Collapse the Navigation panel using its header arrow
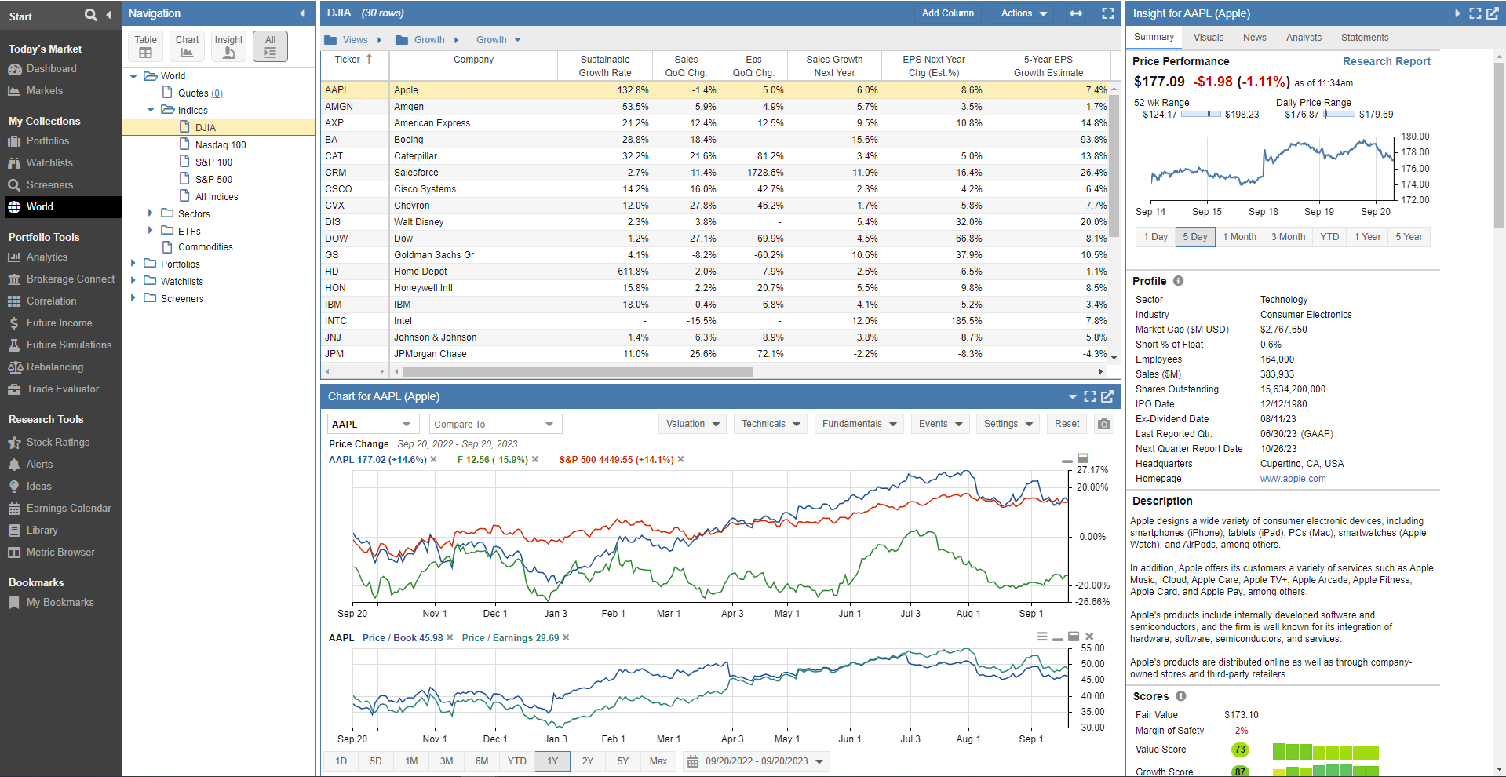1506x777 pixels. (x=303, y=13)
